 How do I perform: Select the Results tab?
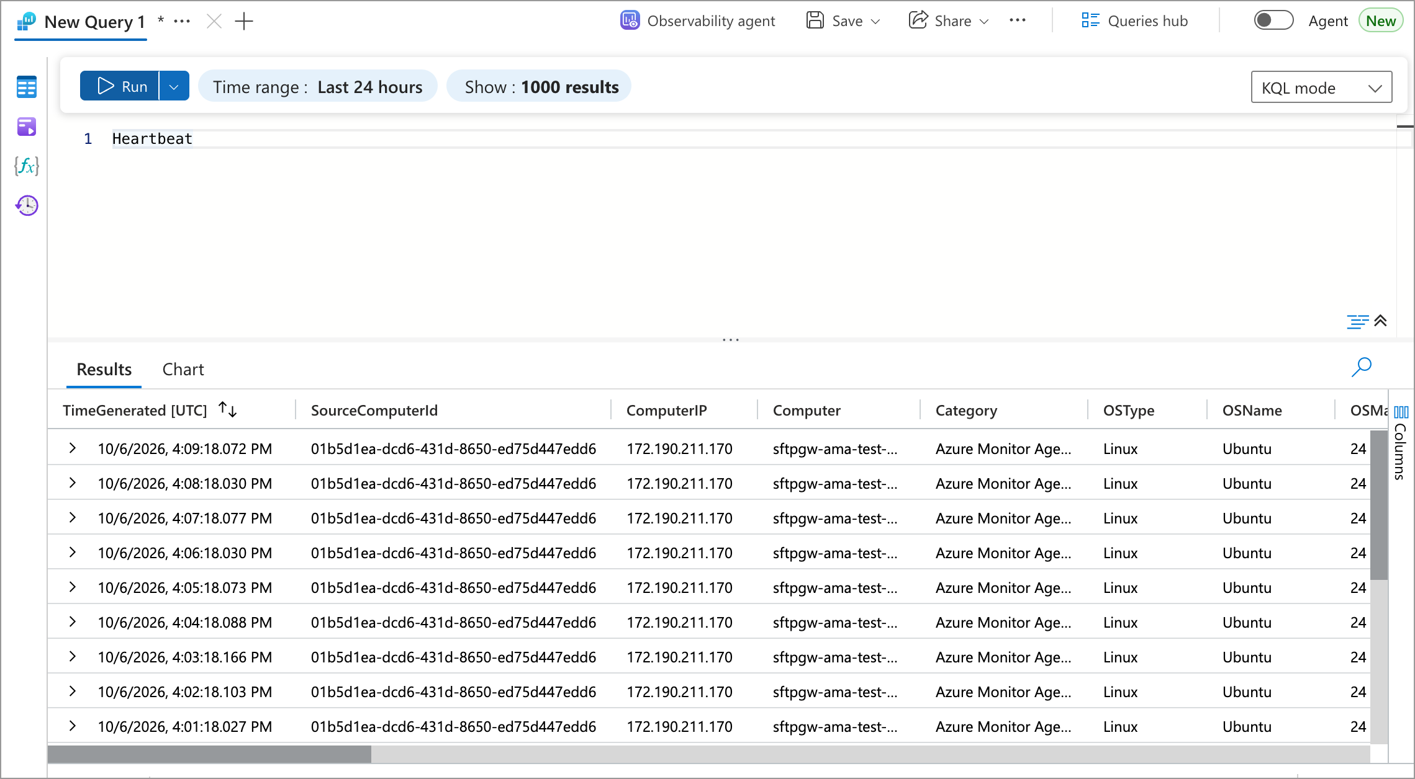pos(104,370)
